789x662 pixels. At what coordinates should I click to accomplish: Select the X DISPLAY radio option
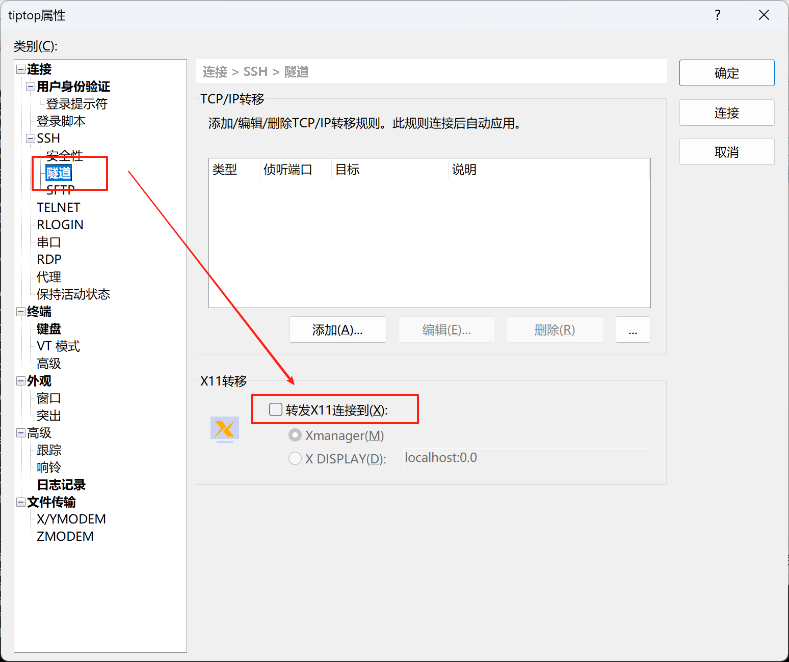coord(295,459)
